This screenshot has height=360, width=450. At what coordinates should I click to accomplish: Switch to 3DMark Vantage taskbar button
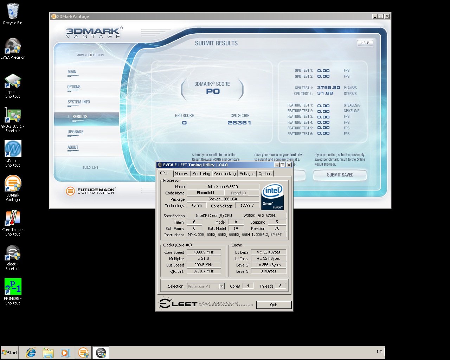pyautogui.click(x=83, y=353)
